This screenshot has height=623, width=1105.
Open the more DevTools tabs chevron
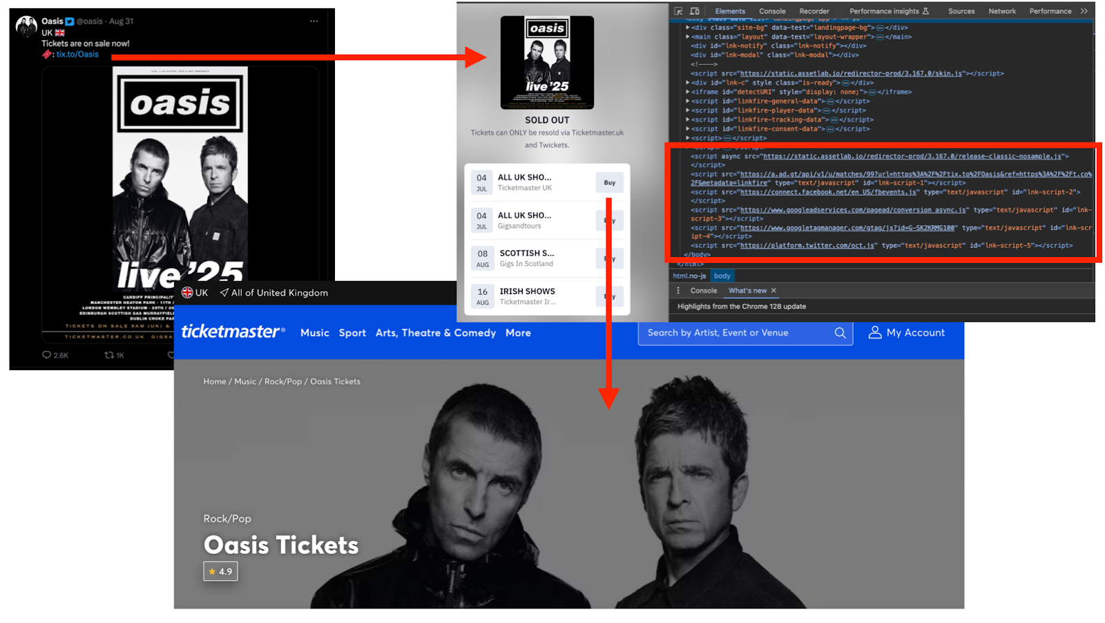[1084, 11]
